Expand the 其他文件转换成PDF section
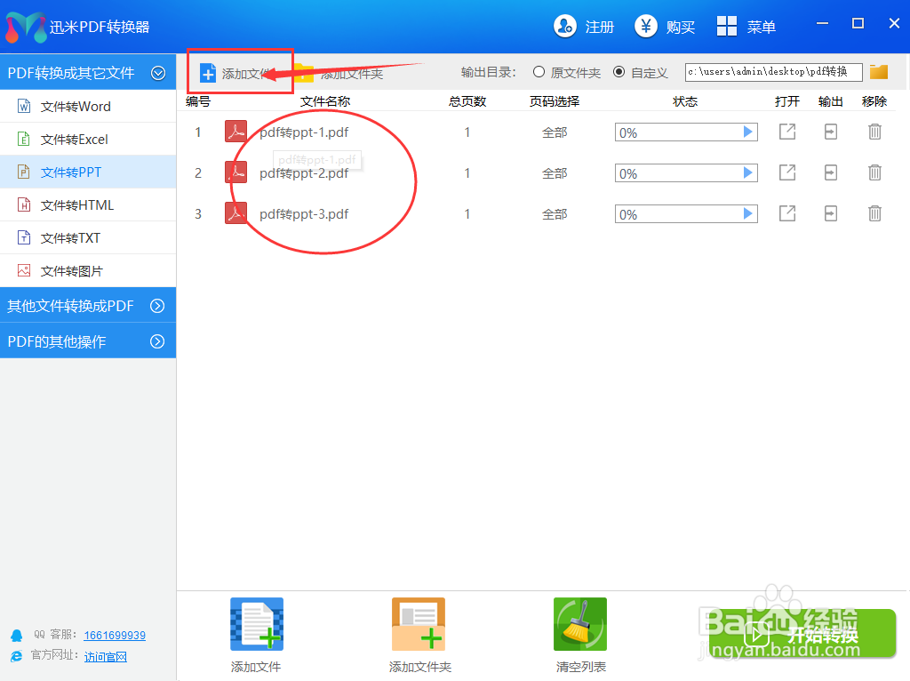910x681 pixels. click(x=157, y=306)
